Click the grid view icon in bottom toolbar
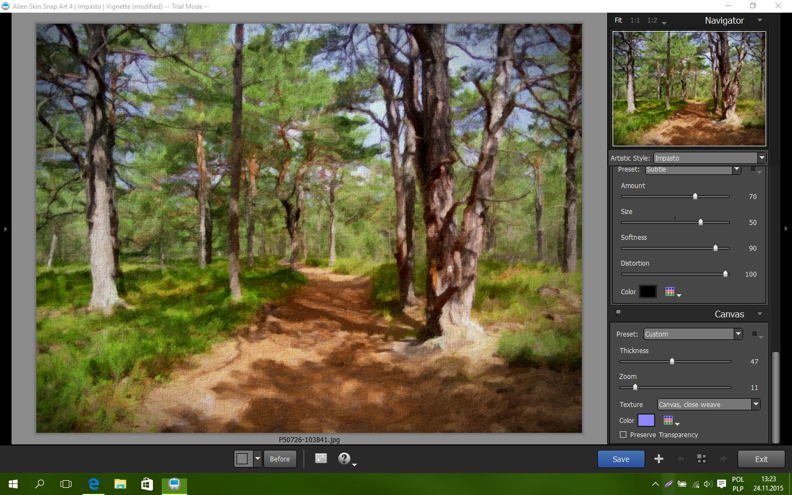The height and width of the screenshot is (495, 792). (701, 459)
